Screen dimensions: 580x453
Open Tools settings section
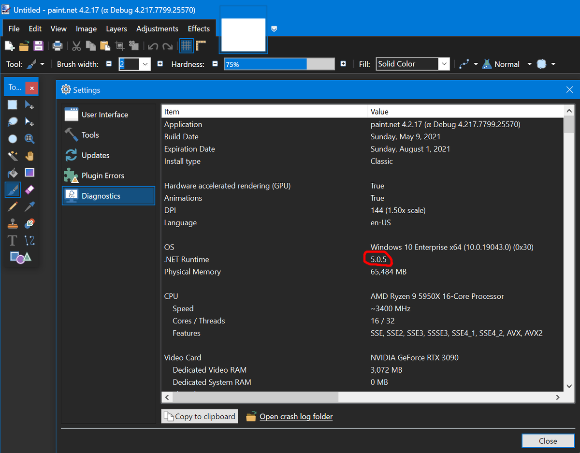coord(108,135)
